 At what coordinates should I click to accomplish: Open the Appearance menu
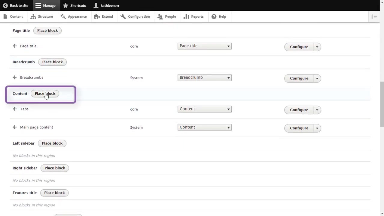(x=74, y=16)
